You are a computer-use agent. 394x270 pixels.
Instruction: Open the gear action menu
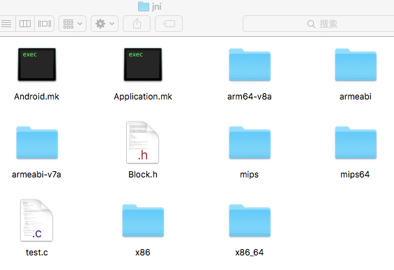105,24
